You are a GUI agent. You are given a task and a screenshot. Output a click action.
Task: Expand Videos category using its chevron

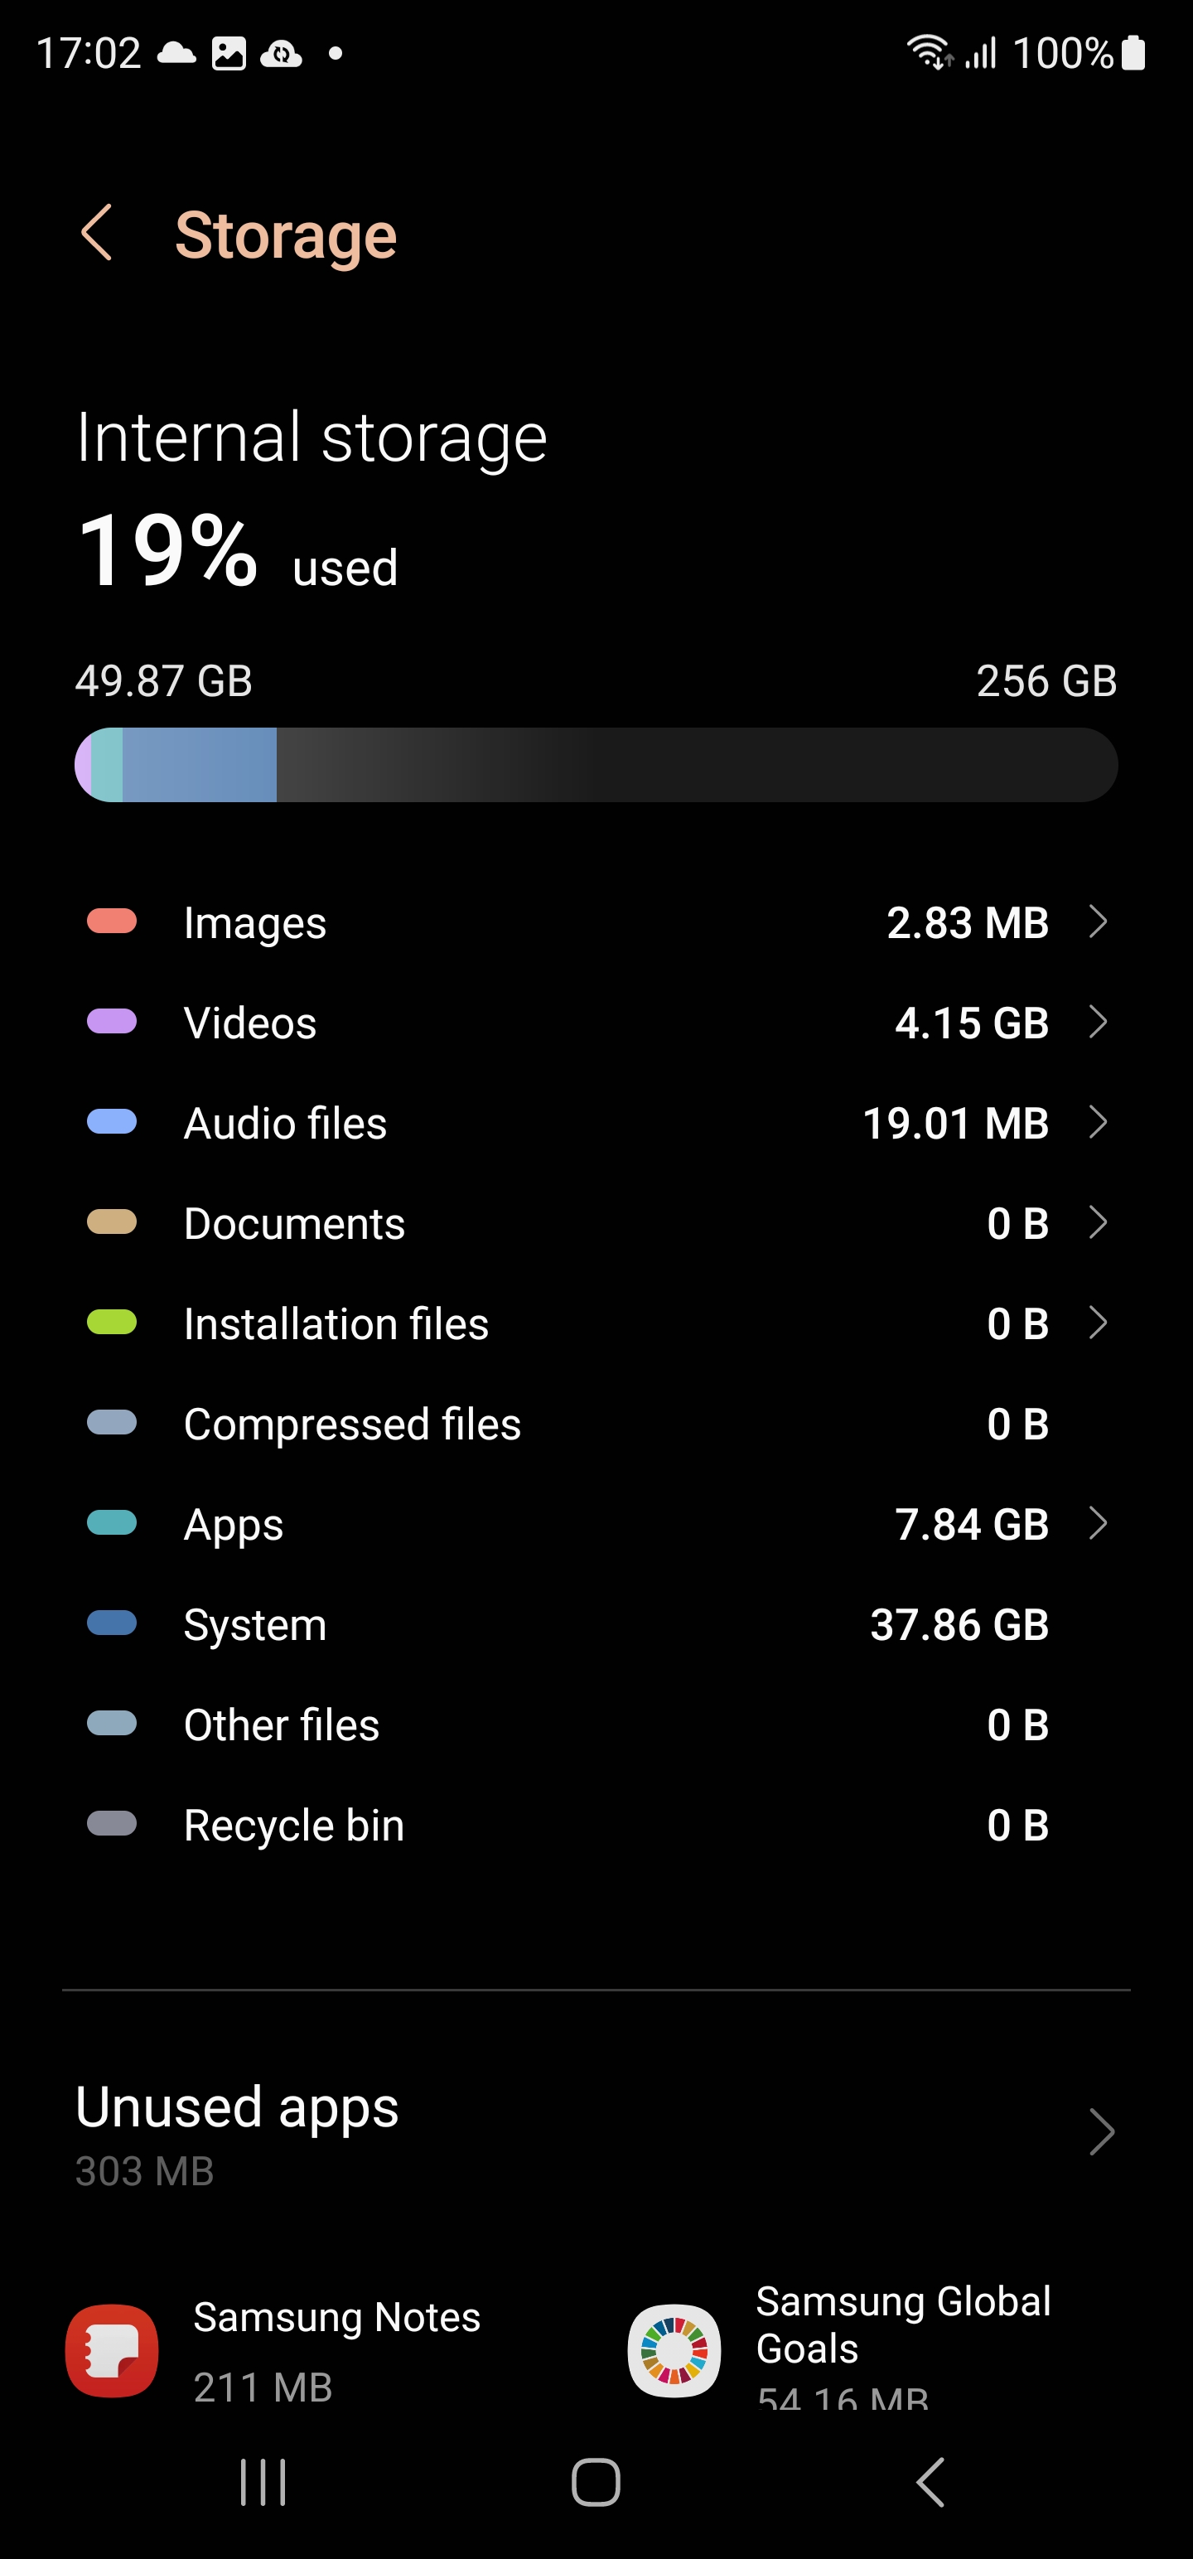[1098, 1023]
